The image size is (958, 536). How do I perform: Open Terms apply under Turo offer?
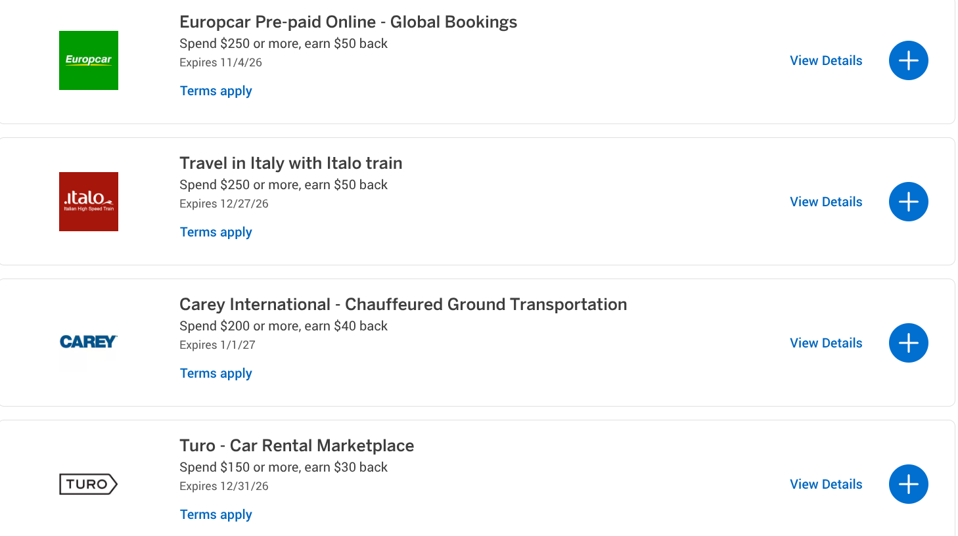216,515
